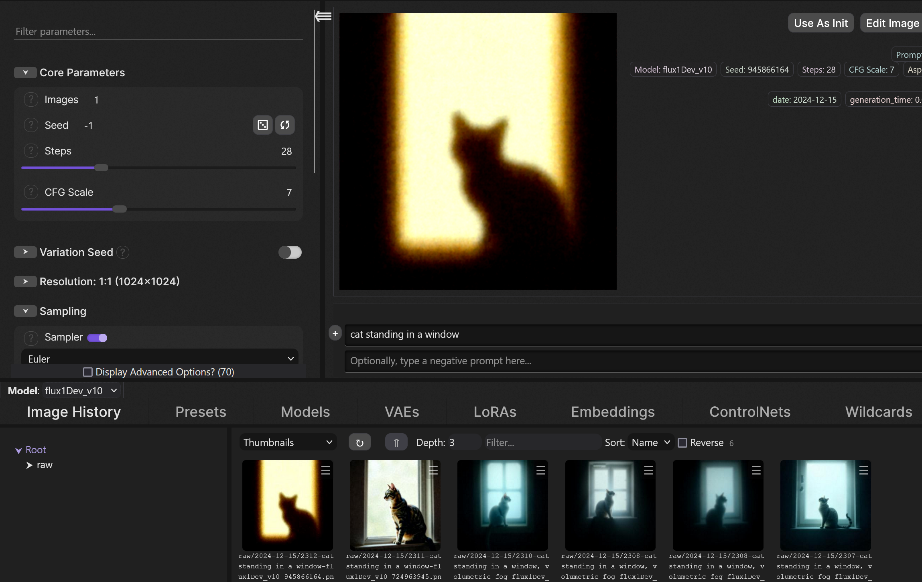This screenshot has width=922, height=582.
Task: Collapse the left sidebar with arrow icon
Action: click(x=323, y=16)
